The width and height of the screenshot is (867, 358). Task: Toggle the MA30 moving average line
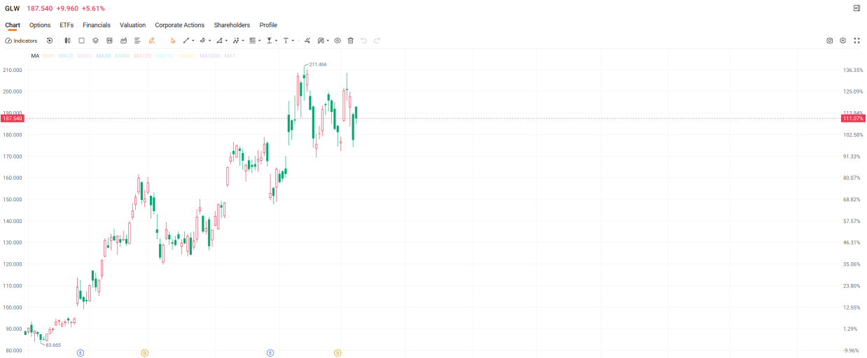(x=103, y=55)
